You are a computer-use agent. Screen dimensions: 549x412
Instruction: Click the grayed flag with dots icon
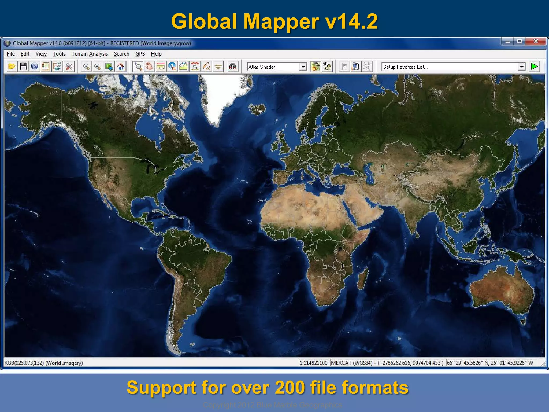367,67
